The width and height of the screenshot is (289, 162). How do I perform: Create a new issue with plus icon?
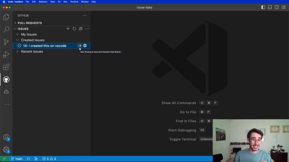pos(68,29)
